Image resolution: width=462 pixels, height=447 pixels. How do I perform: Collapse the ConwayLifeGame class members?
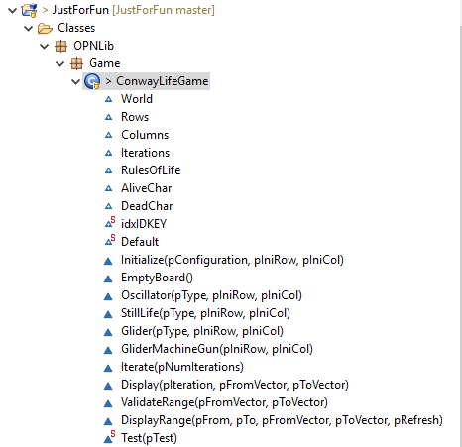(76, 81)
